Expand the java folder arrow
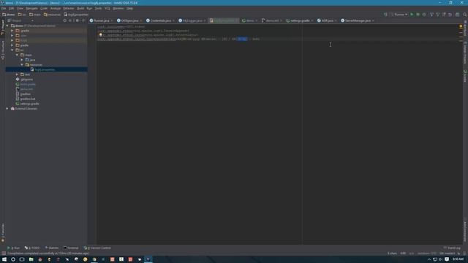This screenshot has width=468, height=263. click(22, 60)
